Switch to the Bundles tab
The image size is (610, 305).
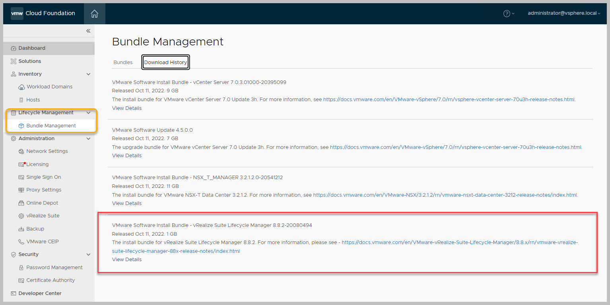(123, 63)
